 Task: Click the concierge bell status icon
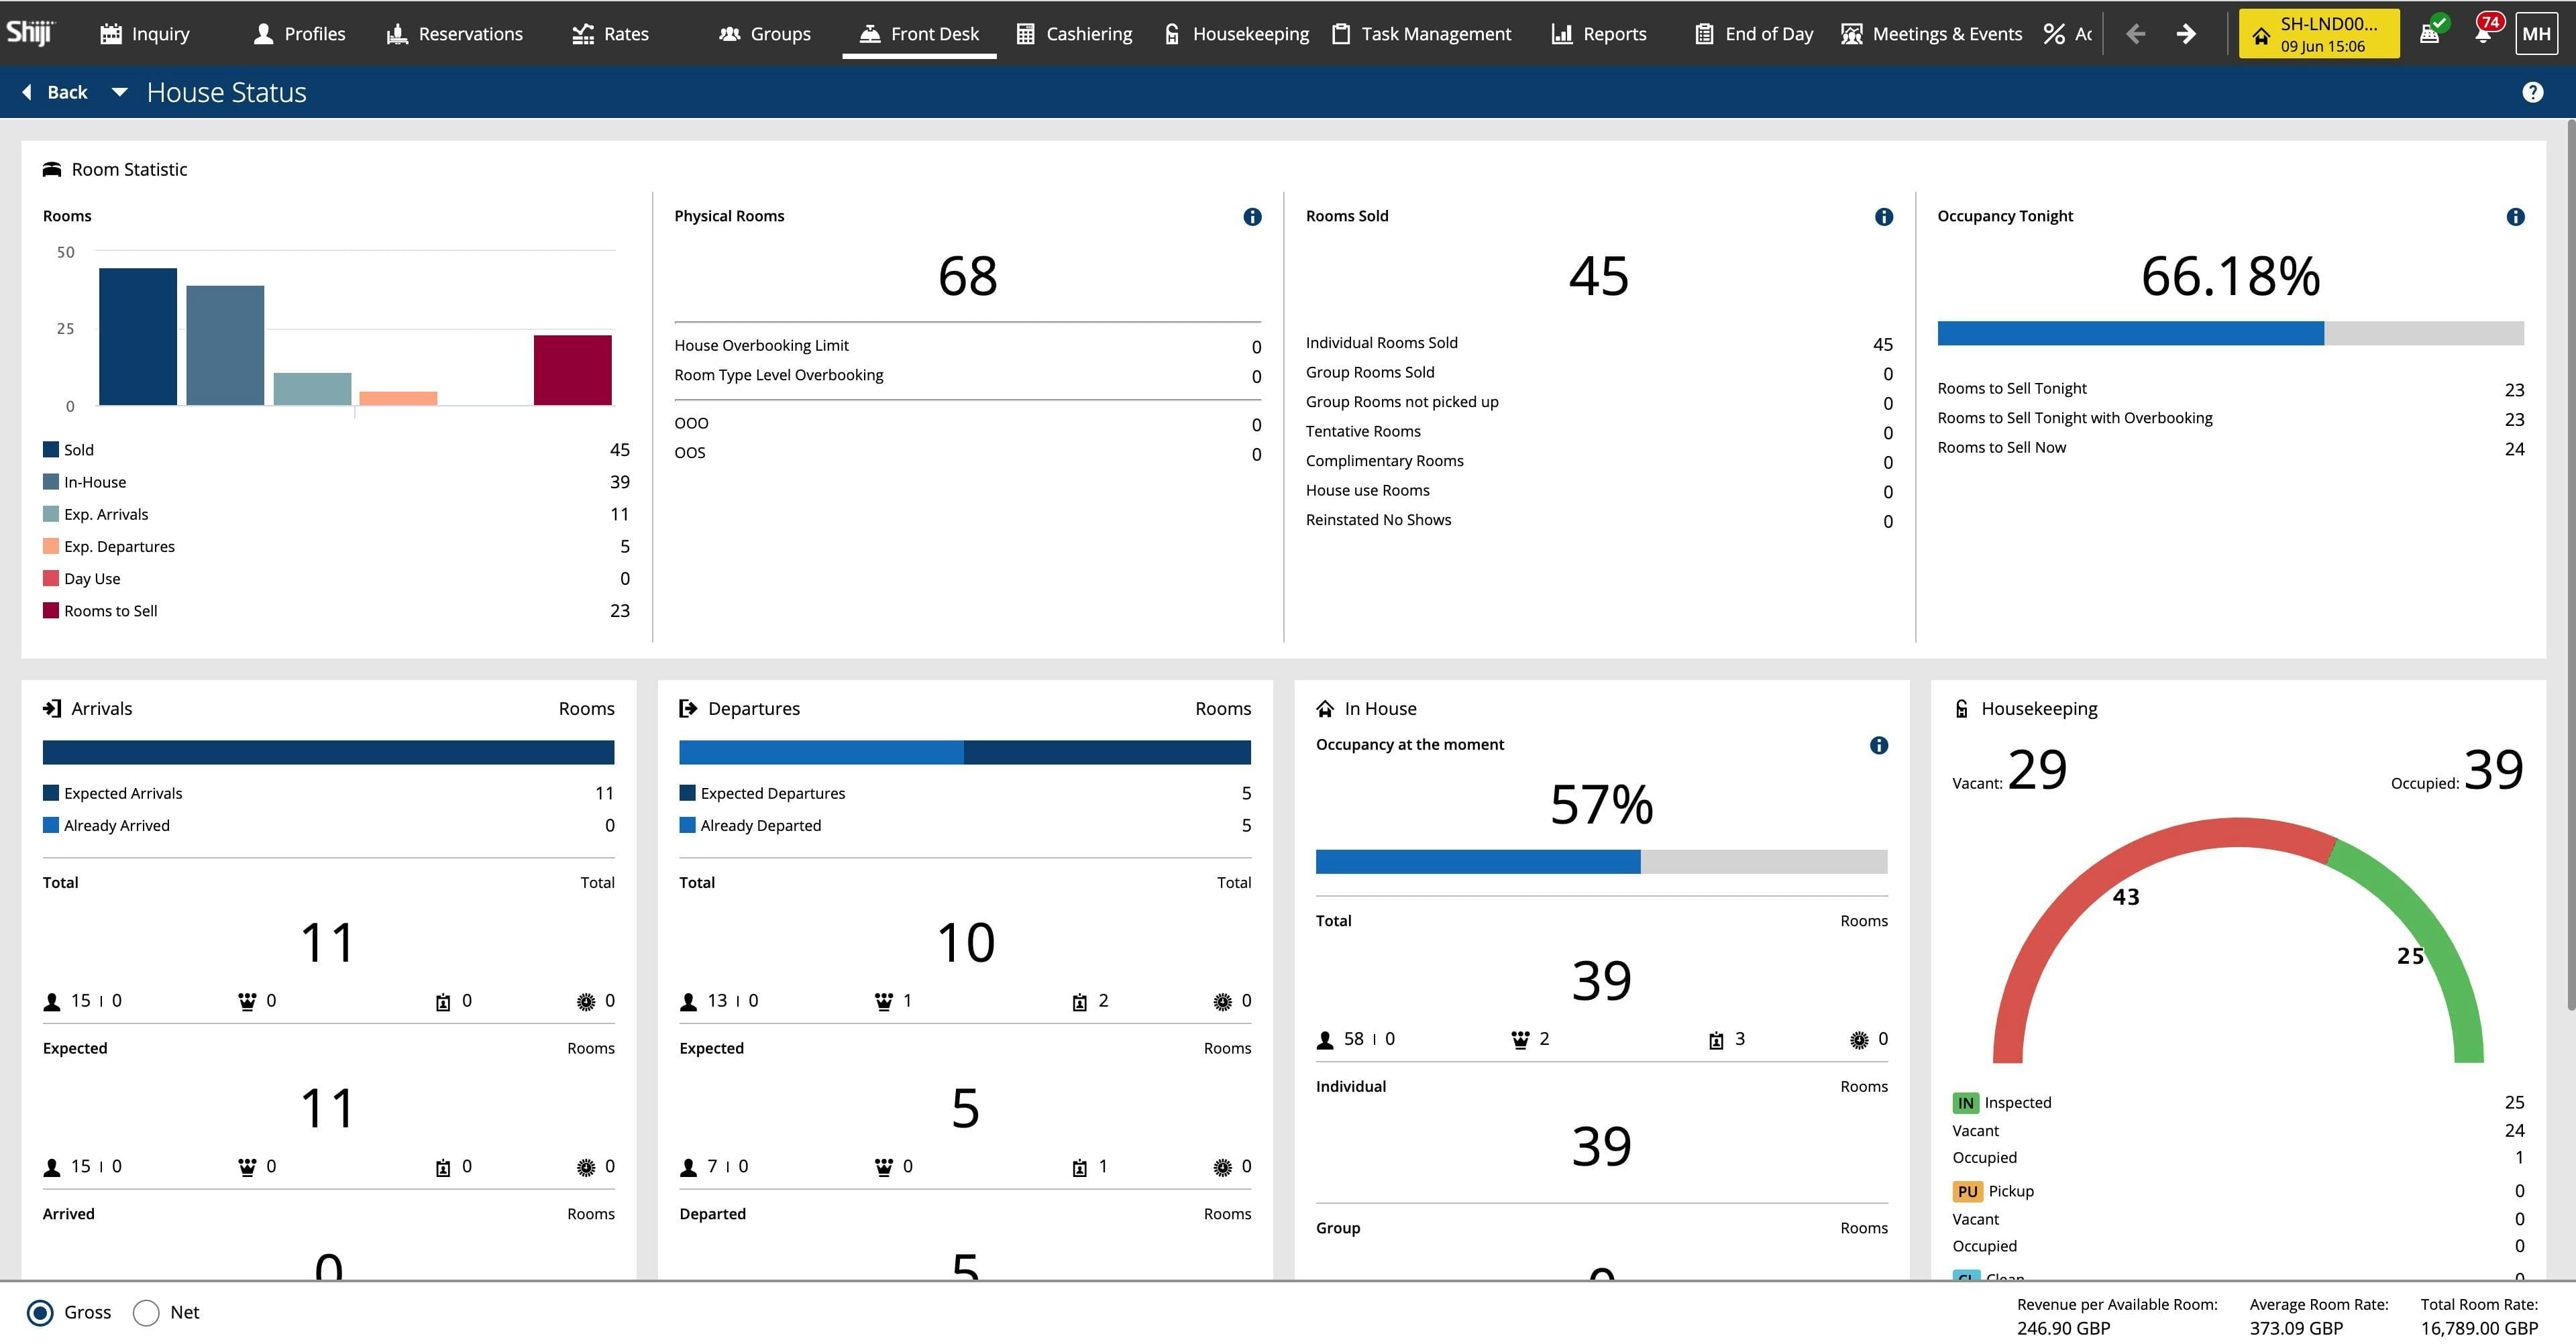point(2429,34)
